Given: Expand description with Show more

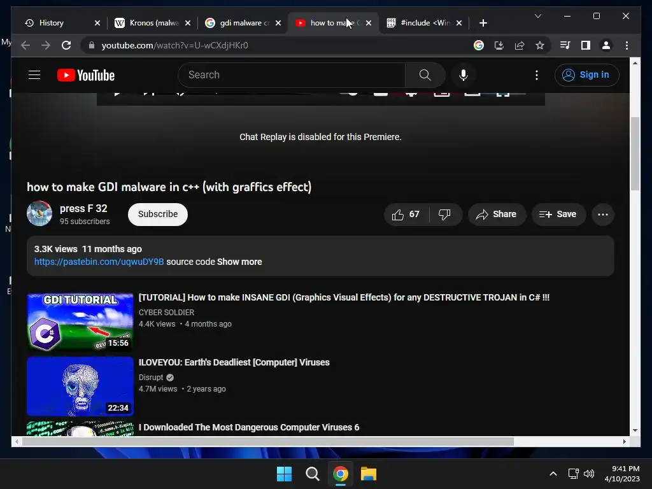Looking at the screenshot, I should tap(239, 262).
